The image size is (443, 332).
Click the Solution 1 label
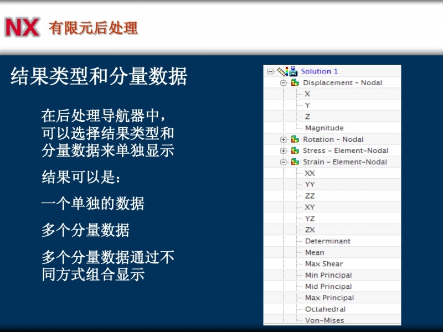coord(319,71)
